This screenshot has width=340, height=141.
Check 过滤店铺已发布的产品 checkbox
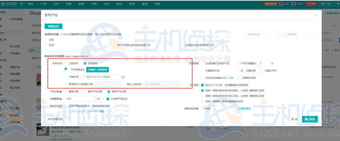pos(203,63)
